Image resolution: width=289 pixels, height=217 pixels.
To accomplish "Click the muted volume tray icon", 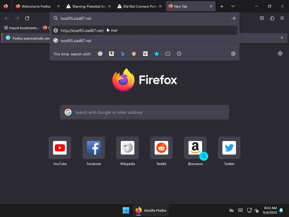I will [257, 210].
